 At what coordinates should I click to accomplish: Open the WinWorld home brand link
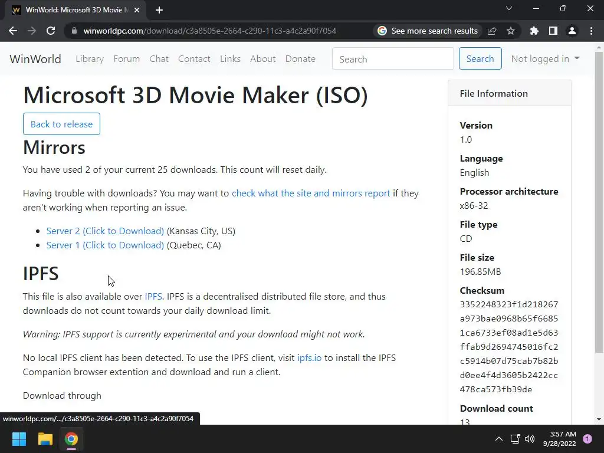(x=35, y=59)
